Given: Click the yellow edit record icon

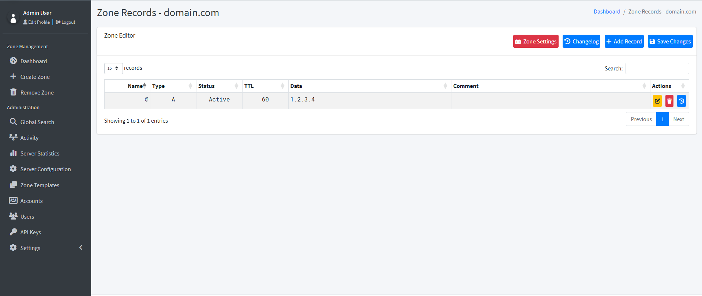Looking at the screenshot, I should [657, 101].
